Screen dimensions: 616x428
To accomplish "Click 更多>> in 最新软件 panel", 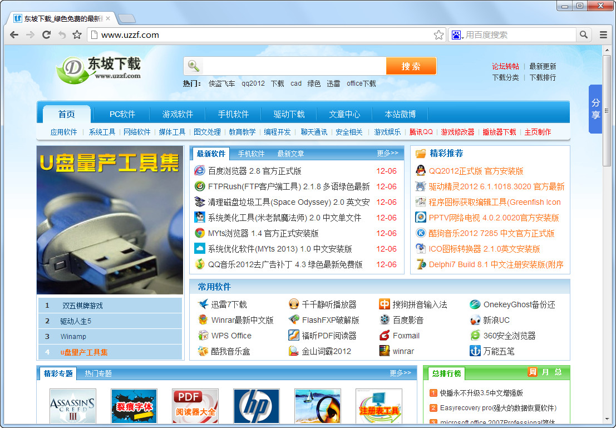I will pos(387,153).
